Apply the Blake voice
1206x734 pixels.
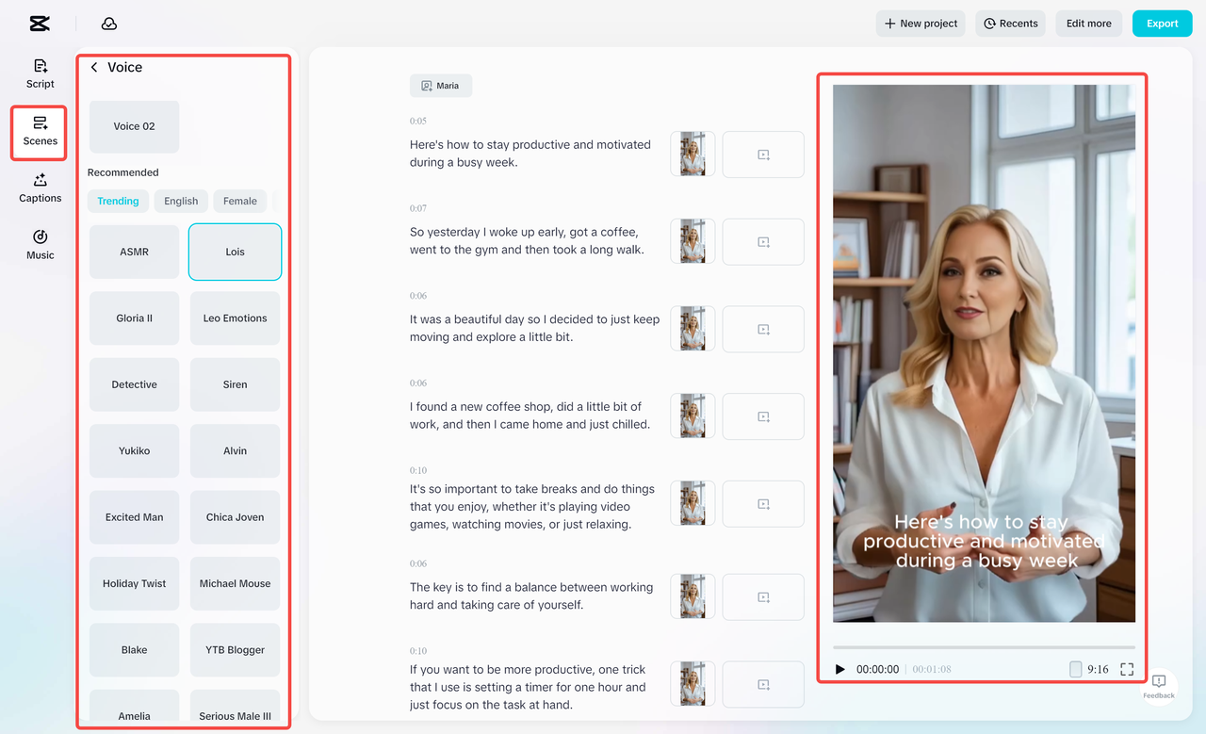(134, 650)
